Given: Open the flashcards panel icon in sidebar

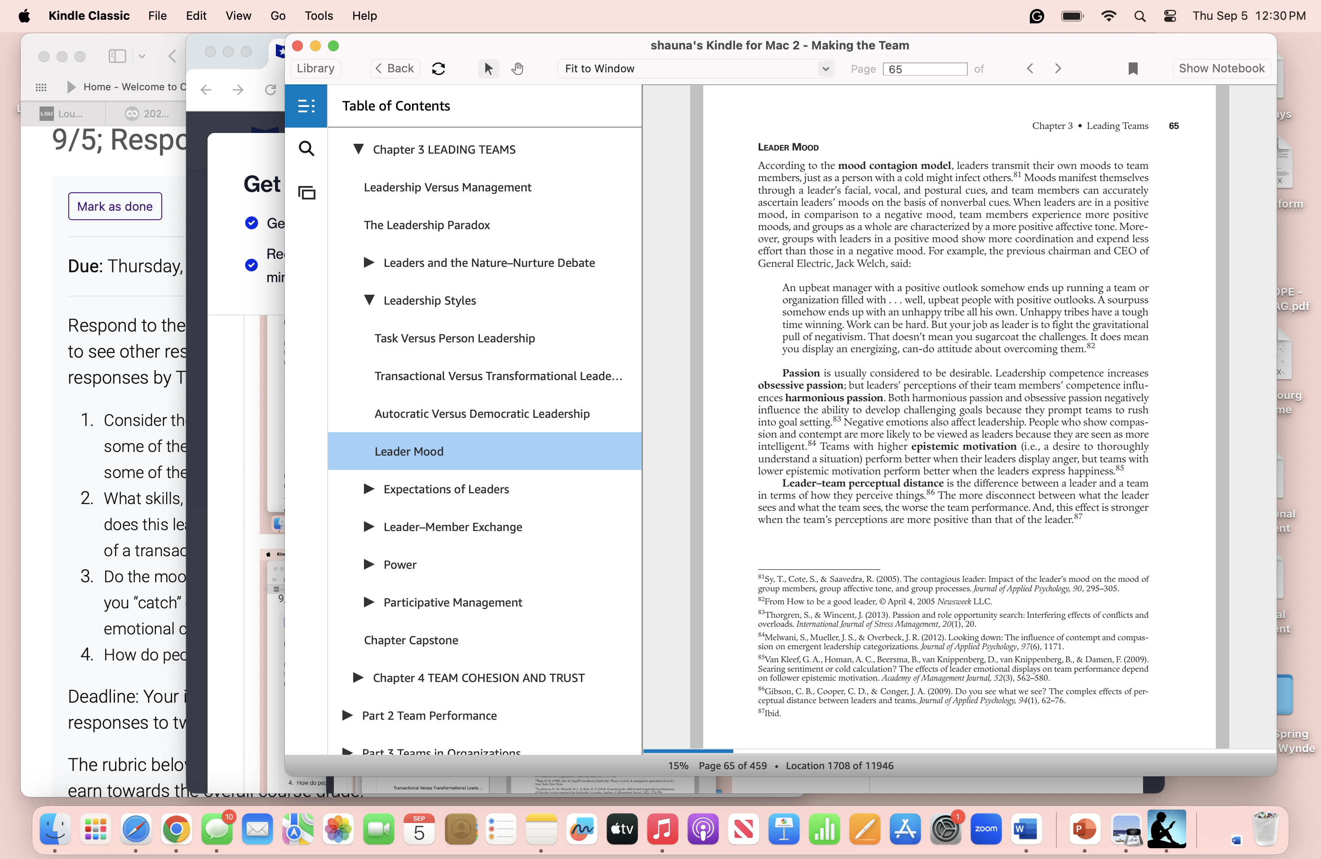Looking at the screenshot, I should point(306,193).
